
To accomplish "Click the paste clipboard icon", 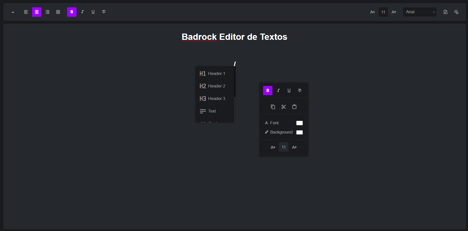I will [294, 106].
